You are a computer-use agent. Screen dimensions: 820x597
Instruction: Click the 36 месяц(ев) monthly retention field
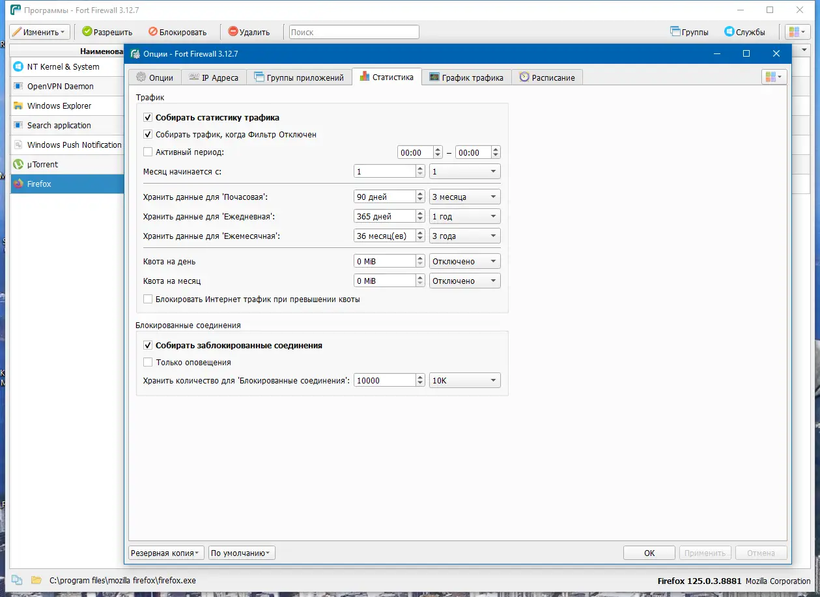[x=385, y=236]
